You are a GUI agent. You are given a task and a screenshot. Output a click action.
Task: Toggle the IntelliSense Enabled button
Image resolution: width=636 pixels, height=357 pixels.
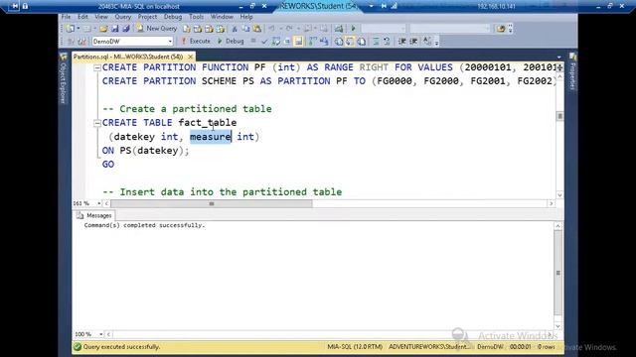point(298,42)
